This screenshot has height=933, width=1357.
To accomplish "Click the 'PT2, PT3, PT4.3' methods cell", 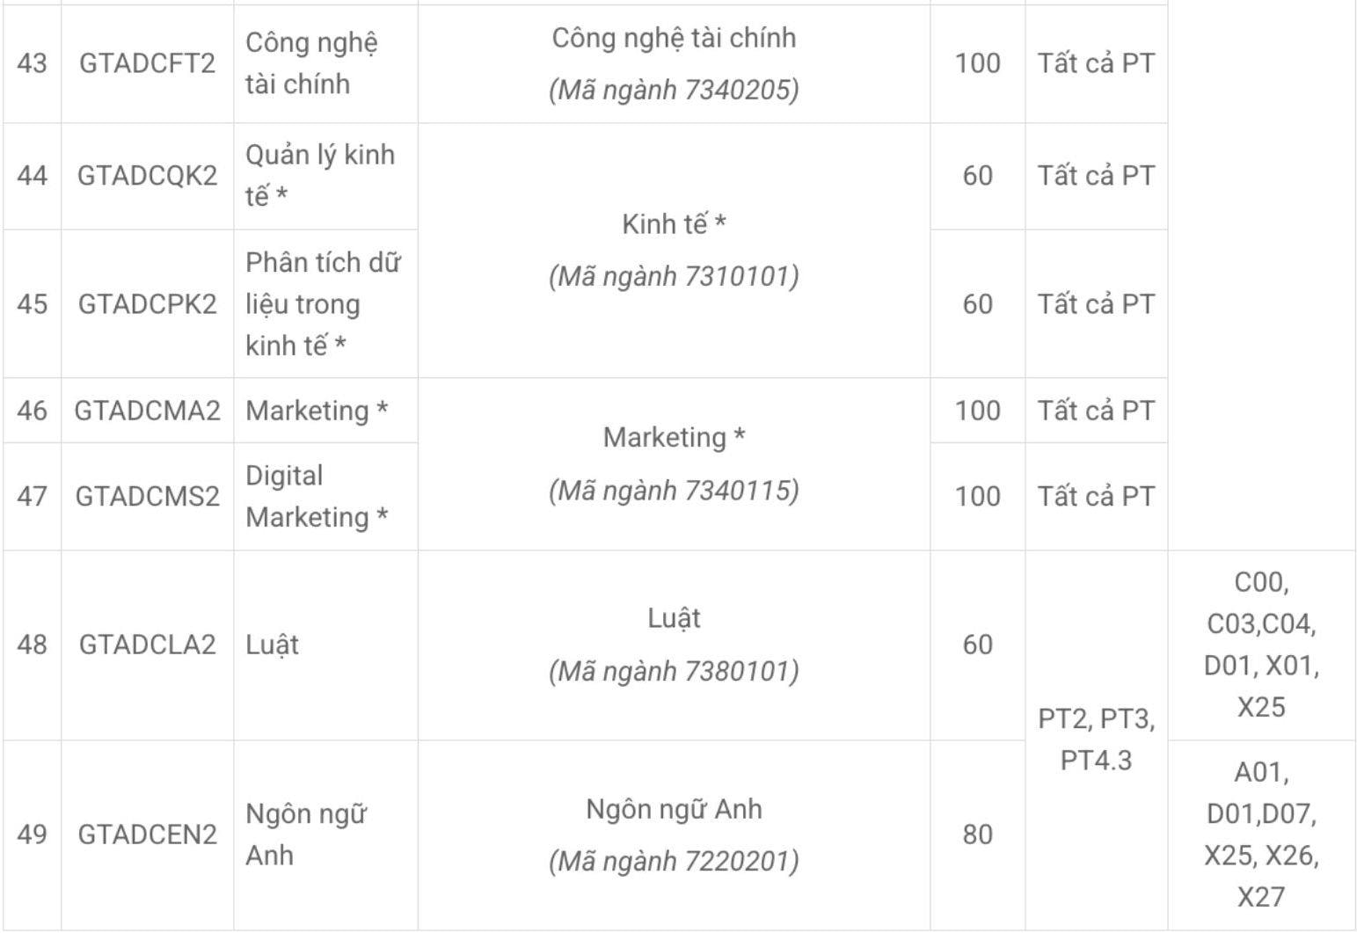I will coord(1096,740).
